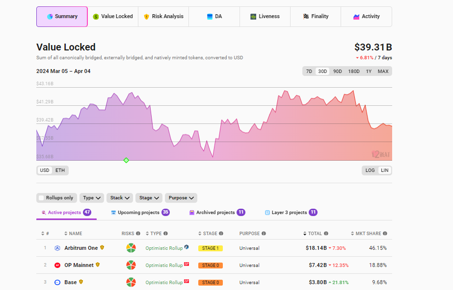Screen dimensions: 453x290
Task: Open the Base project link
Action: click(71, 282)
